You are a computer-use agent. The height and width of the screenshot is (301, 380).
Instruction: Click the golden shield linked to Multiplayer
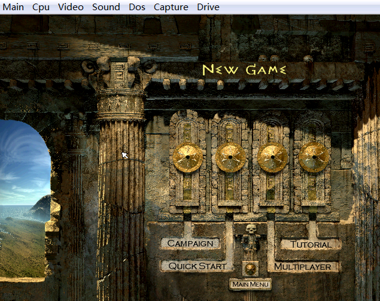(x=272, y=157)
